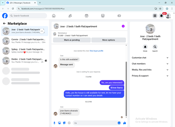Click Jose's avatar beside phone number message
175x127 pixels.
pos(55,114)
